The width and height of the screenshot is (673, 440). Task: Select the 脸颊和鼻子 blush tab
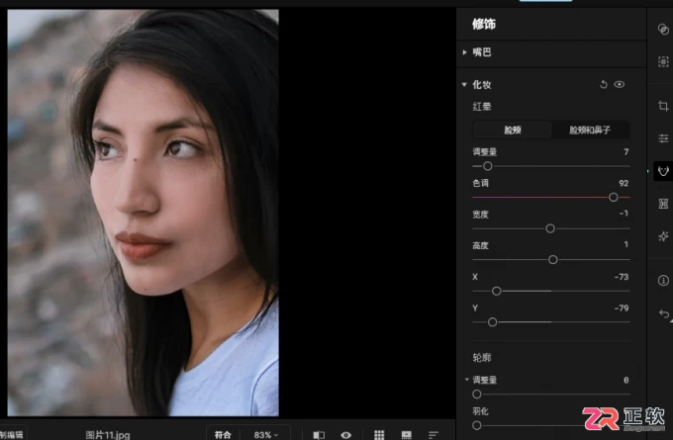tap(590, 130)
